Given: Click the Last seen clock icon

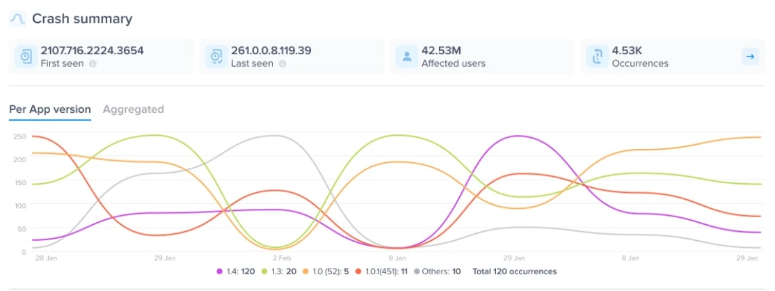Looking at the screenshot, I should (x=216, y=56).
